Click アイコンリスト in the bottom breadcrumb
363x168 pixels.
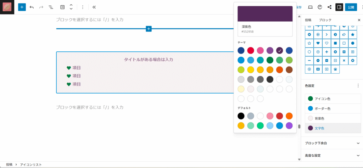point(31,164)
